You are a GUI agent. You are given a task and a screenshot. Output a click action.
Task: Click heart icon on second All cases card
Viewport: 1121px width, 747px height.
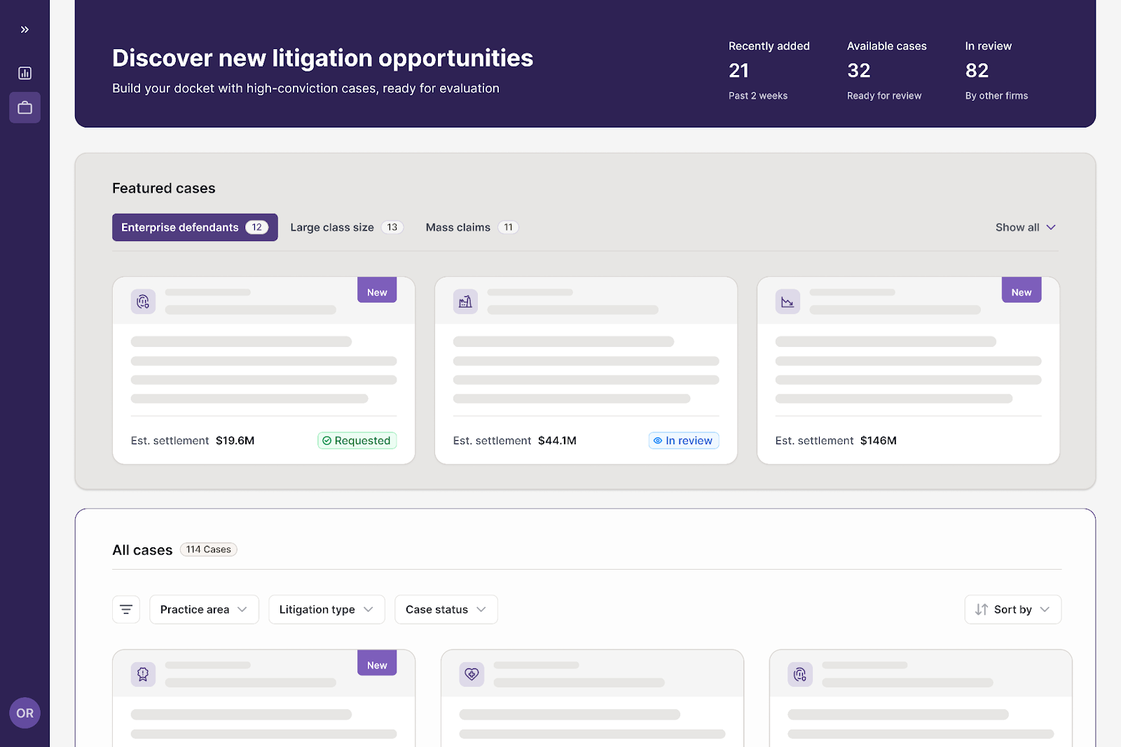472,674
